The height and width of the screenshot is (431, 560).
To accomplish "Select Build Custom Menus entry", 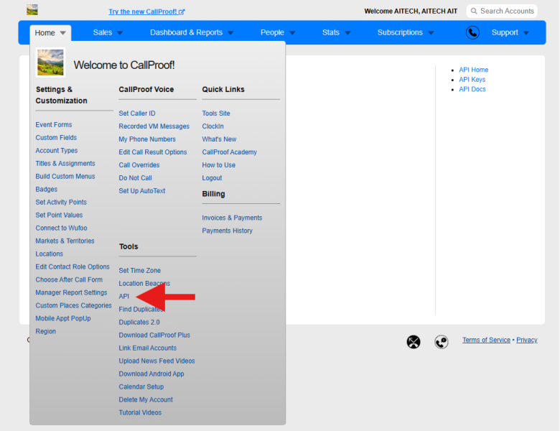I will pos(65,176).
